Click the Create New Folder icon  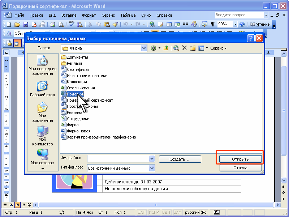(x=193, y=48)
